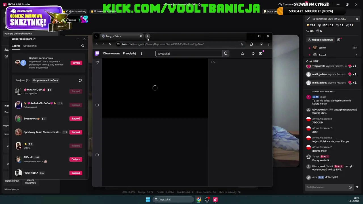Open a new browser tab

pyautogui.click(x=147, y=36)
